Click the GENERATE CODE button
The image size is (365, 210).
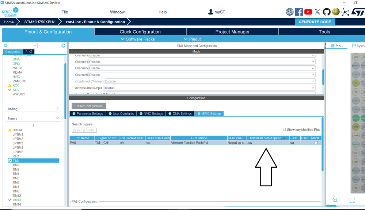315,22
